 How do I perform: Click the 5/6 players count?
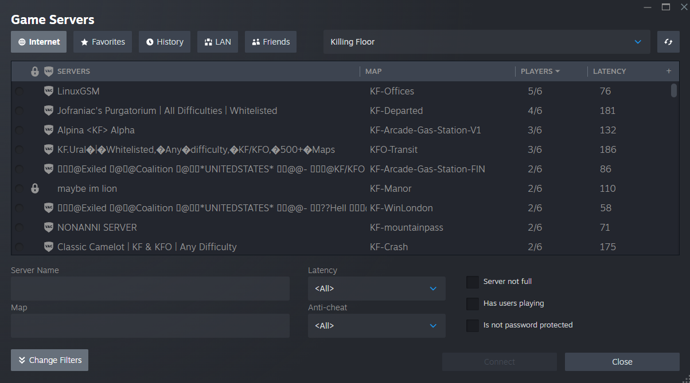click(535, 91)
